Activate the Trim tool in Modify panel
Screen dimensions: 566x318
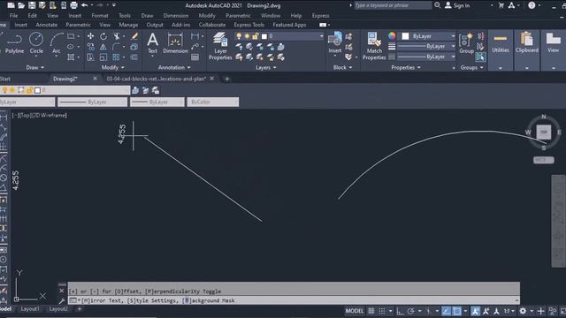tap(117, 36)
